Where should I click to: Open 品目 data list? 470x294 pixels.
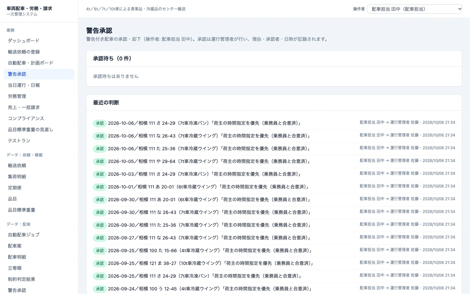coord(39,199)
